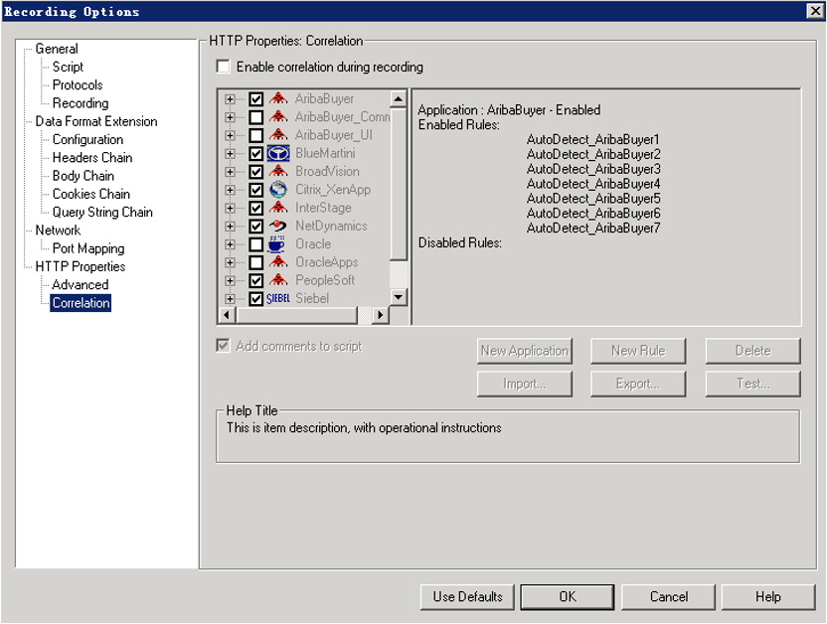Click the PeopleSoft application icon
This screenshot has width=827, height=624.
pos(278,280)
